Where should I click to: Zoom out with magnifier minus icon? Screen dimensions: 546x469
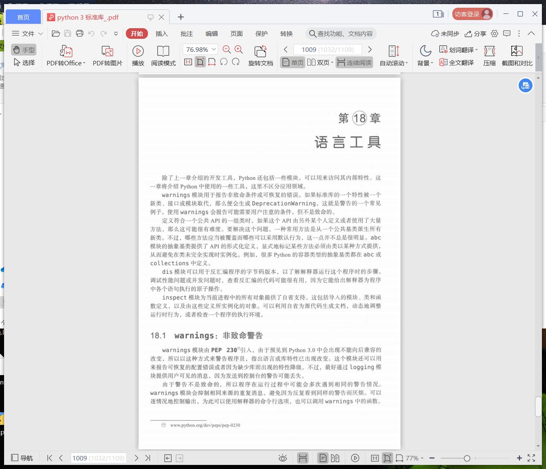(227, 49)
